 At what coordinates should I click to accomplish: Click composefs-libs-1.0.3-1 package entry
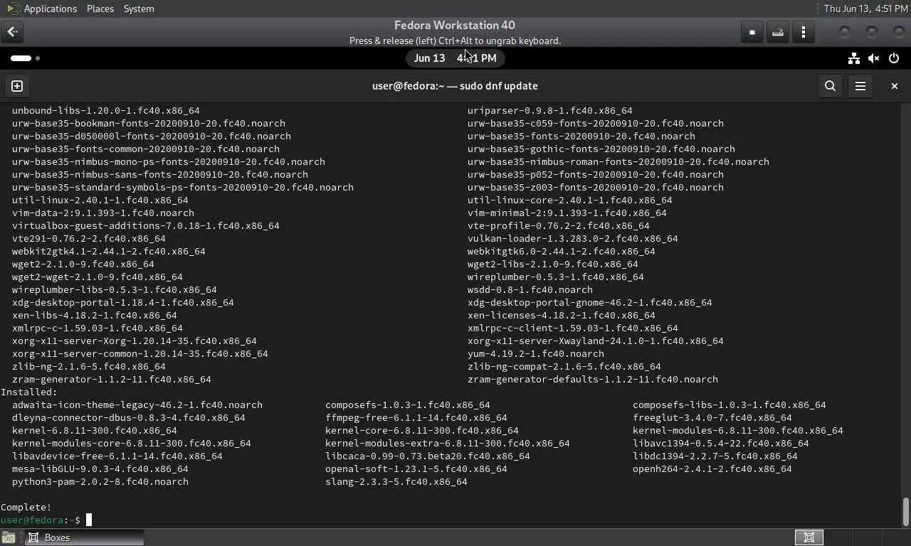coord(730,405)
